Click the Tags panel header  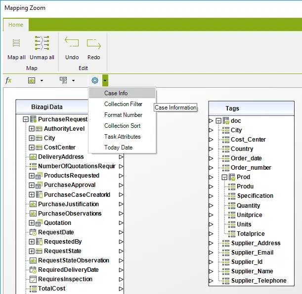click(252, 109)
